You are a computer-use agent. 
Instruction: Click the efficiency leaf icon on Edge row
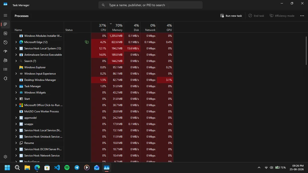(86, 42)
